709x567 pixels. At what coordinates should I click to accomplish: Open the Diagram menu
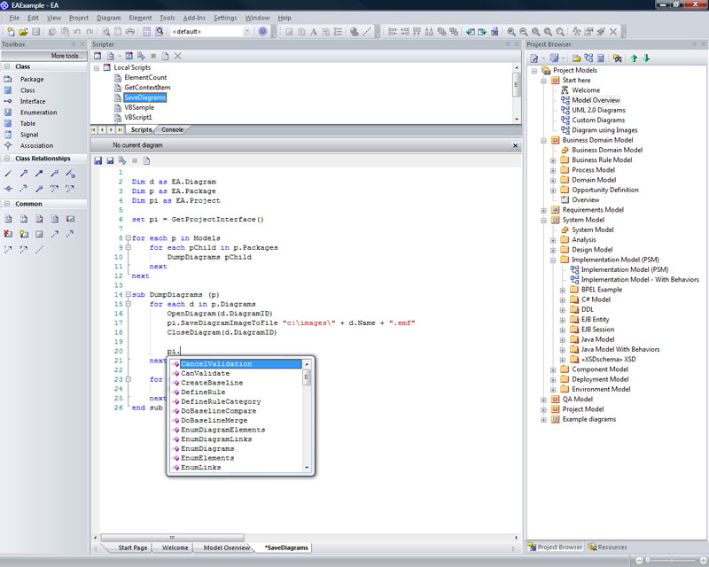[108, 18]
